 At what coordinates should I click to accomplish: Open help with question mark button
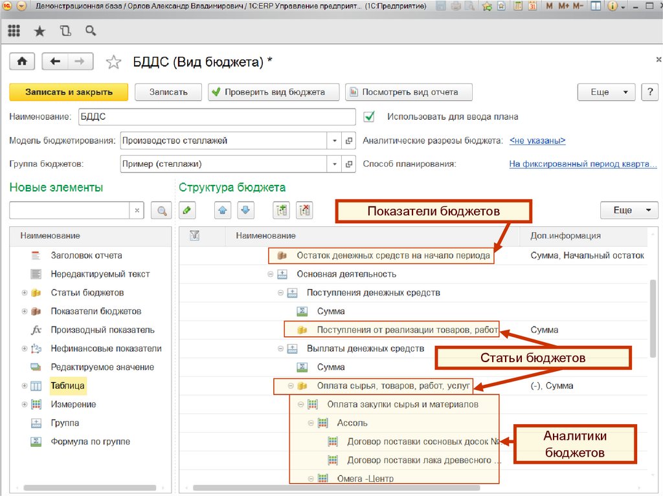click(650, 92)
